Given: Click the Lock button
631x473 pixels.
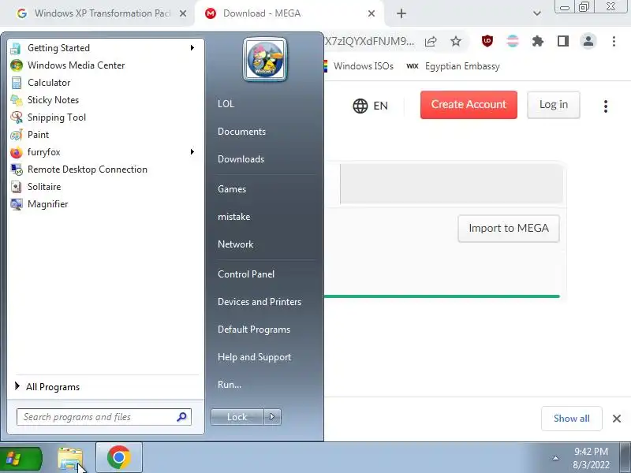Looking at the screenshot, I should [x=237, y=417].
